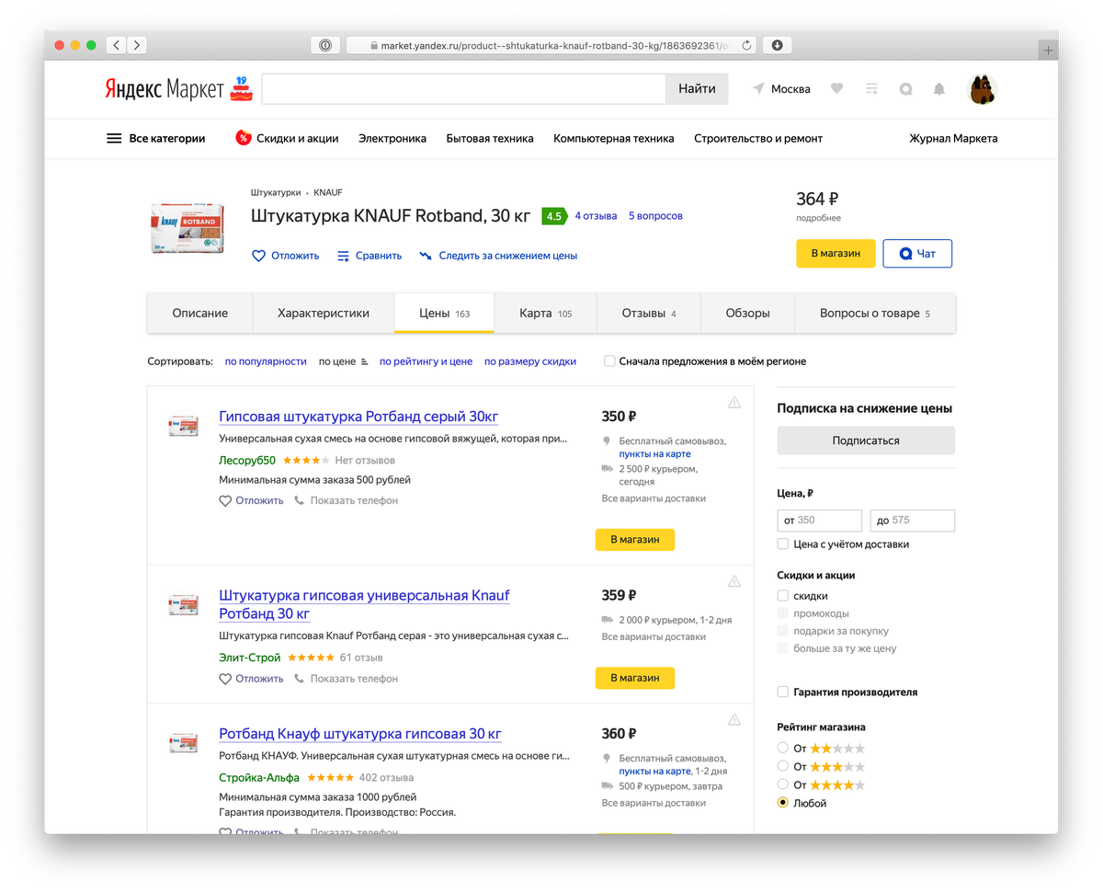The image size is (1103, 893).
Task: Open 5 вопросов link
Action: click(655, 216)
